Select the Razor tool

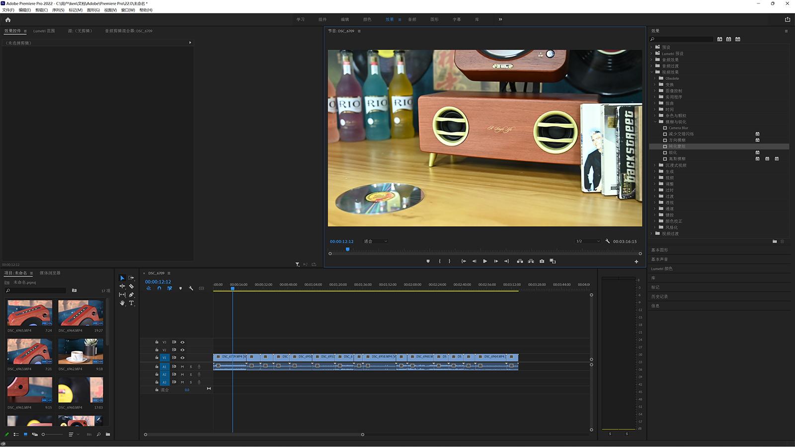[x=131, y=287]
